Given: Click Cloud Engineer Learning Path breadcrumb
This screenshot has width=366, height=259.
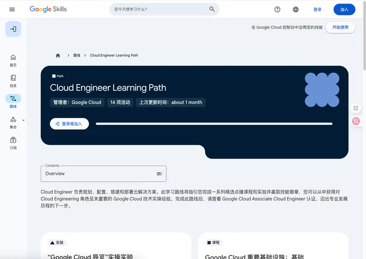Looking at the screenshot, I should (114, 55).
